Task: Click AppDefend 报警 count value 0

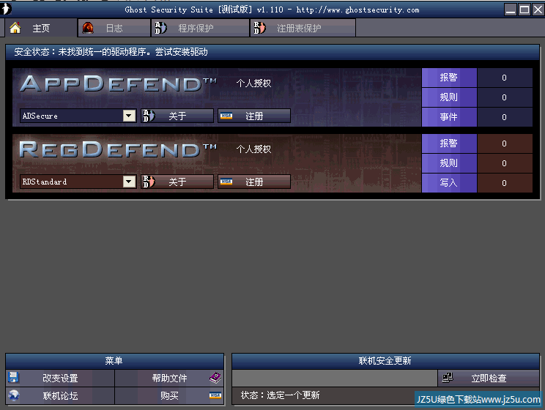Action: [504, 78]
